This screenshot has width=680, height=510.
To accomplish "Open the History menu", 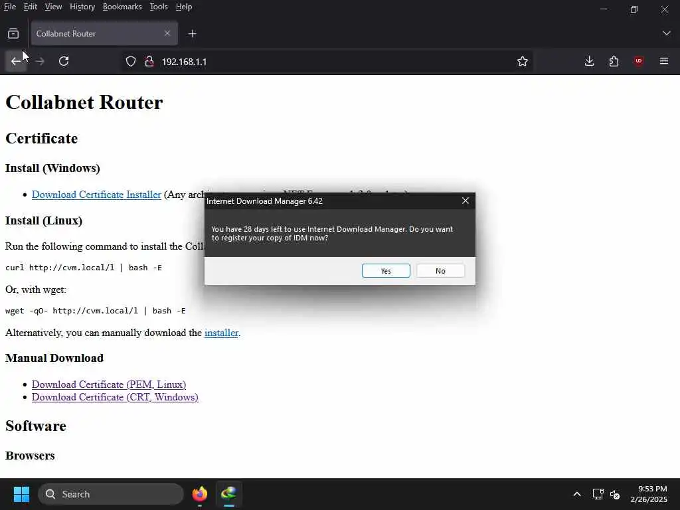I will [82, 7].
